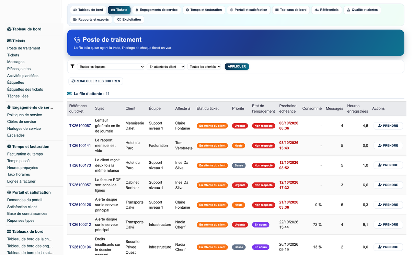Click the refresh icon in Recalculer les chiffres

coord(73,81)
